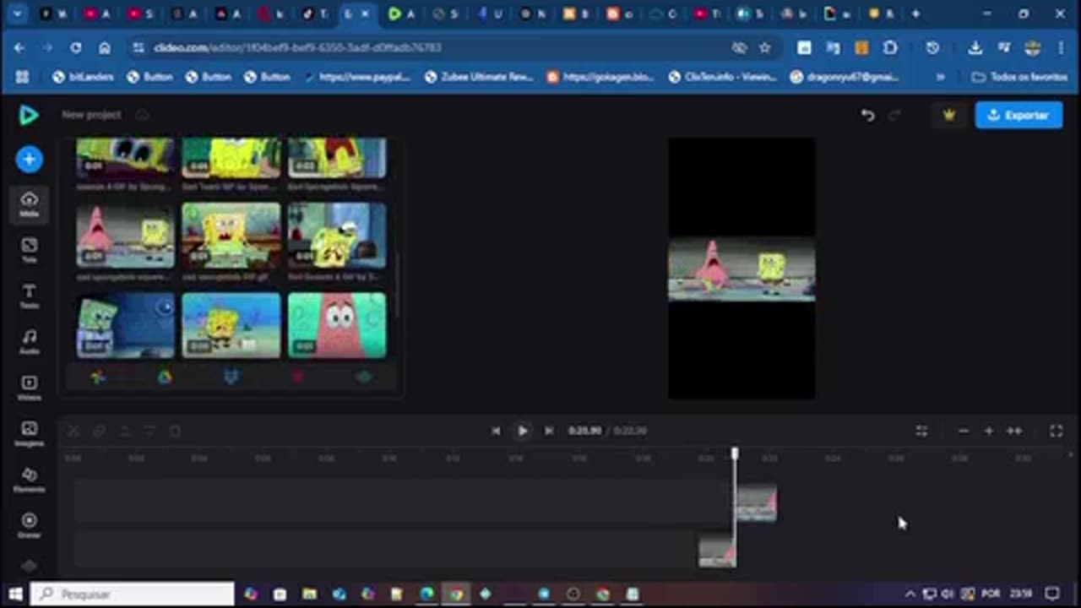Open the Audio panel

tap(30, 342)
